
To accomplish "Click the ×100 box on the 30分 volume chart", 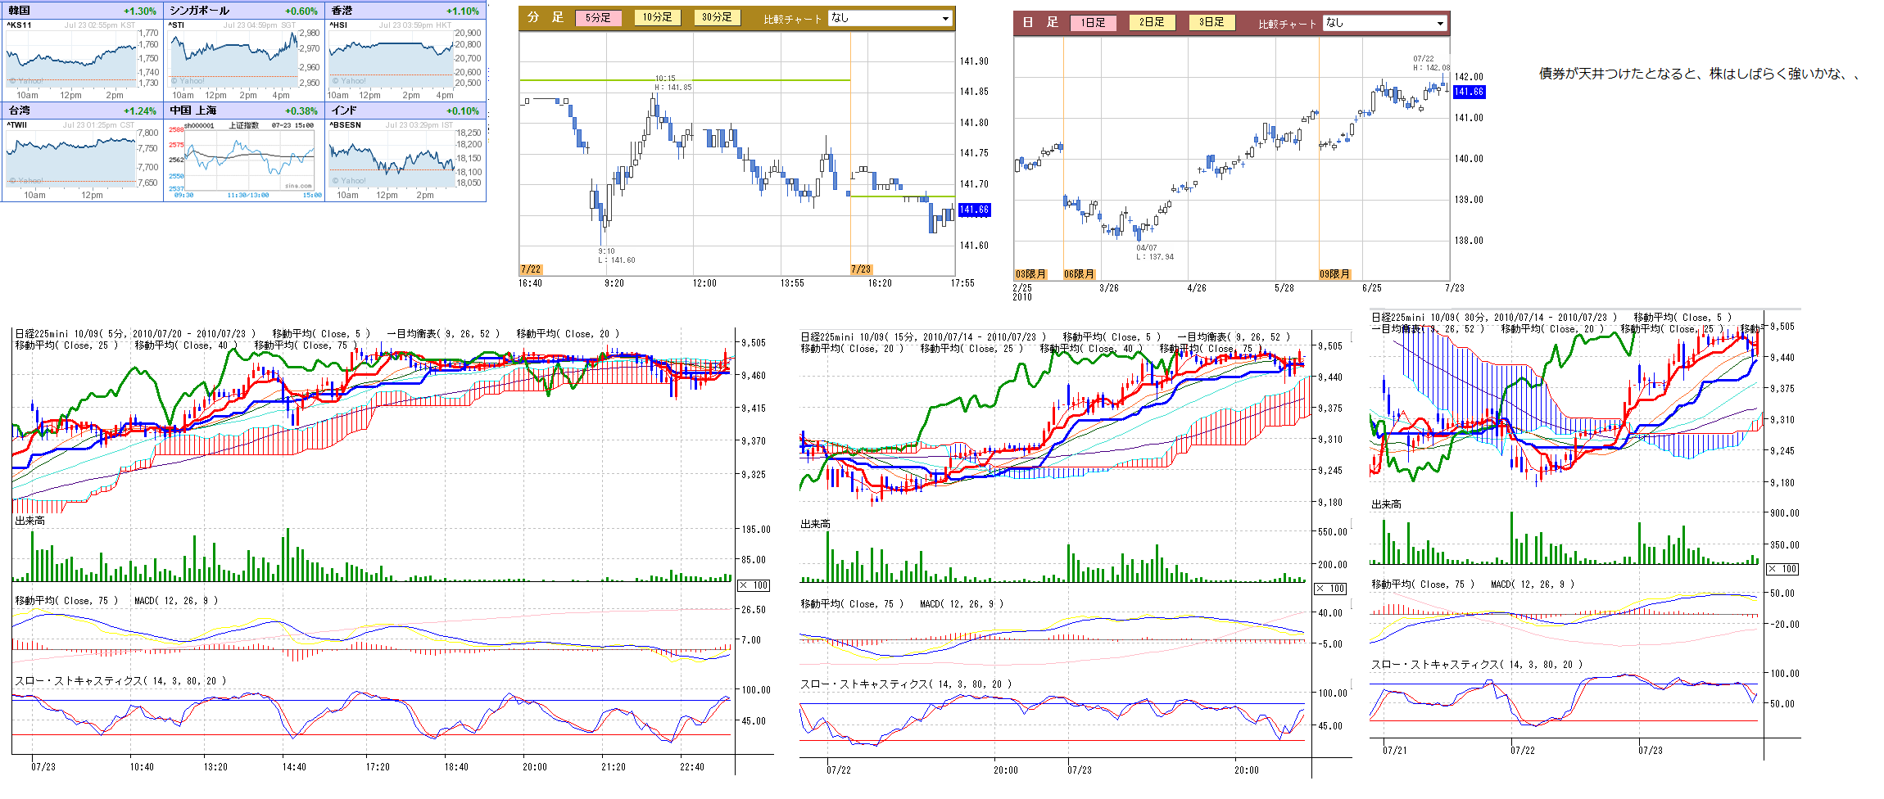I will pos(1782,569).
